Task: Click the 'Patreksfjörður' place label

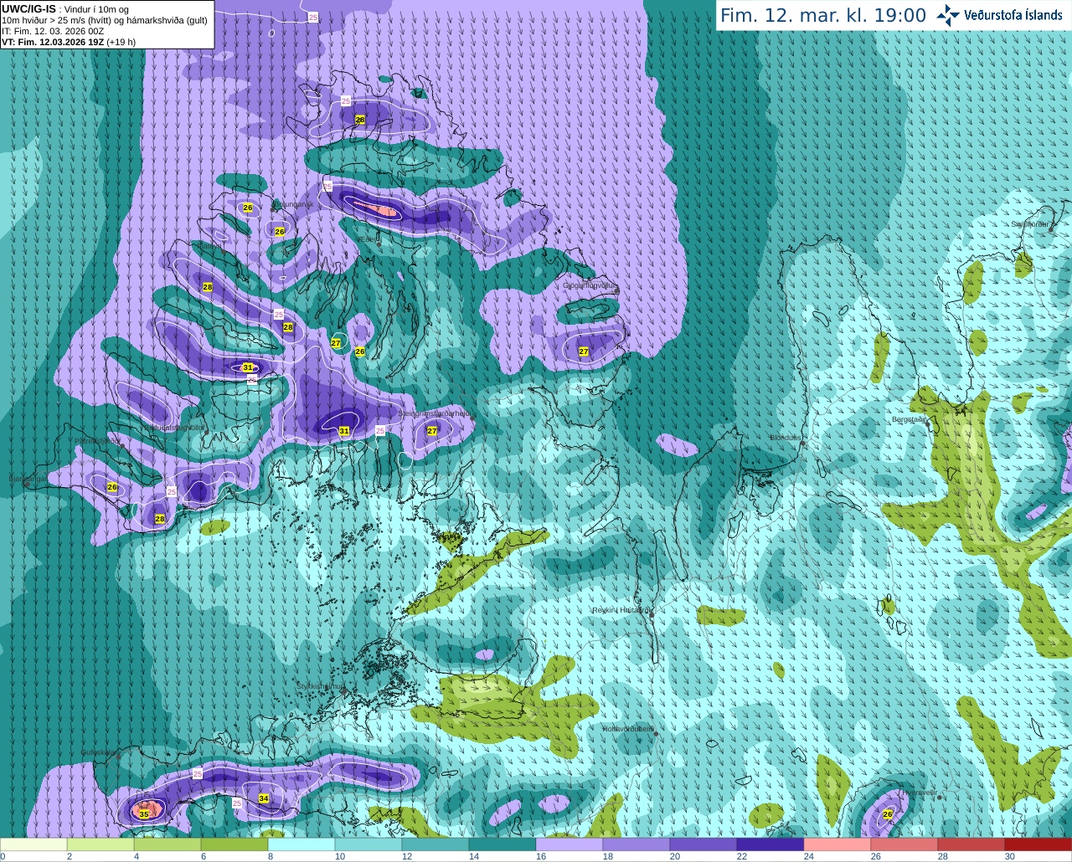Action: 97,440
